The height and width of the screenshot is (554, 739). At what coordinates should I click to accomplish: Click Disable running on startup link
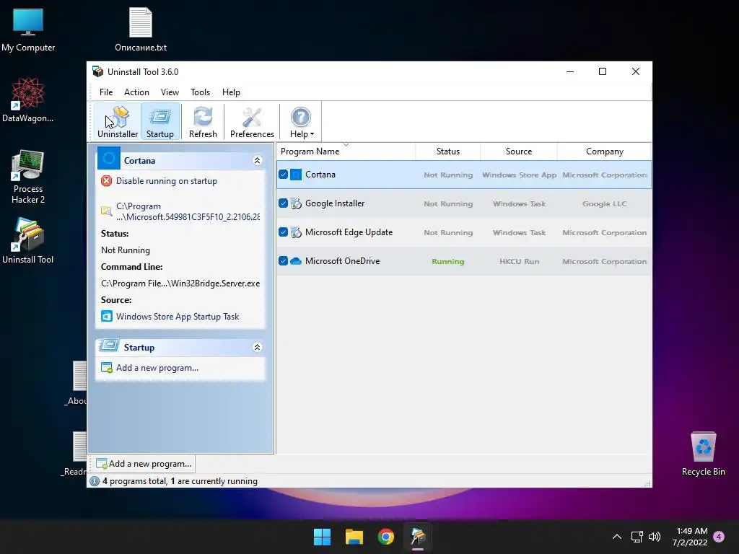coord(167,181)
